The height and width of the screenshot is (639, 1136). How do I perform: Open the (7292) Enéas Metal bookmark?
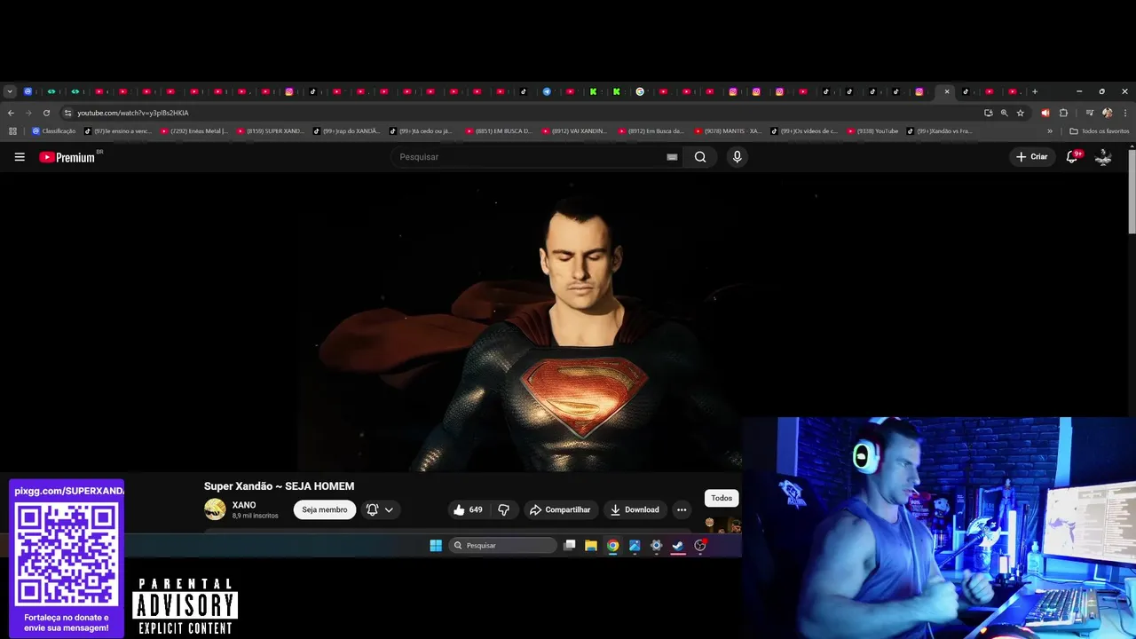tap(193, 131)
